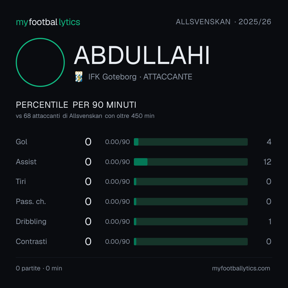The width and height of the screenshot is (288, 288).
Task: Visit the myfootballytics.com footer link
Action: click(x=241, y=268)
